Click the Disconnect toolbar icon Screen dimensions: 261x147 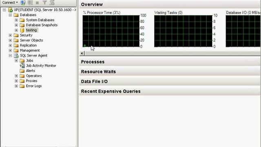pyautogui.click(x=30, y=2)
